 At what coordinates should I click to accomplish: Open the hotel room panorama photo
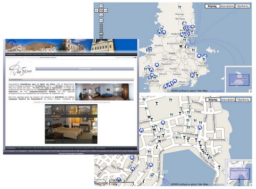click(104, 92)
